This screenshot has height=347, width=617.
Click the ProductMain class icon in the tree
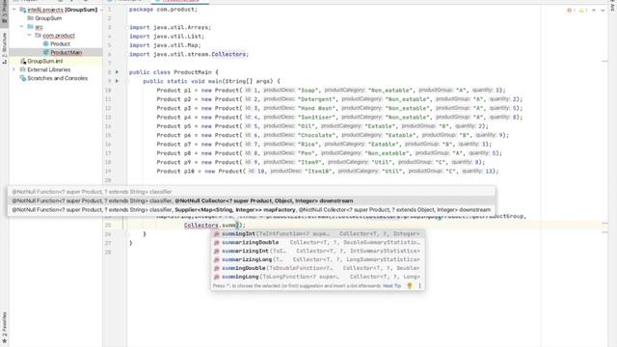pyautogui.click(x=46, y=52)
